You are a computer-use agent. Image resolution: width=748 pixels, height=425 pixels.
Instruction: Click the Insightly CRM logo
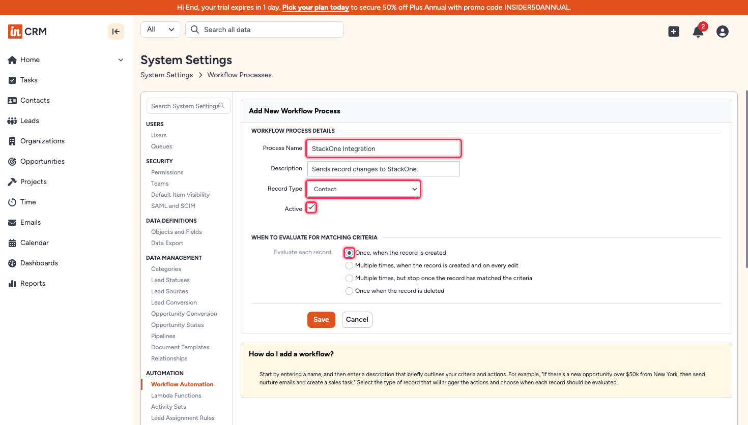point(27,32)
